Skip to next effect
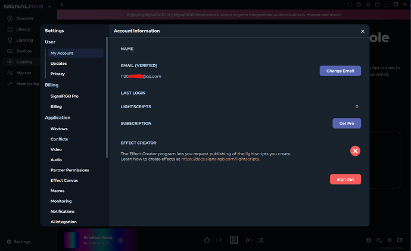 [249, 240]
